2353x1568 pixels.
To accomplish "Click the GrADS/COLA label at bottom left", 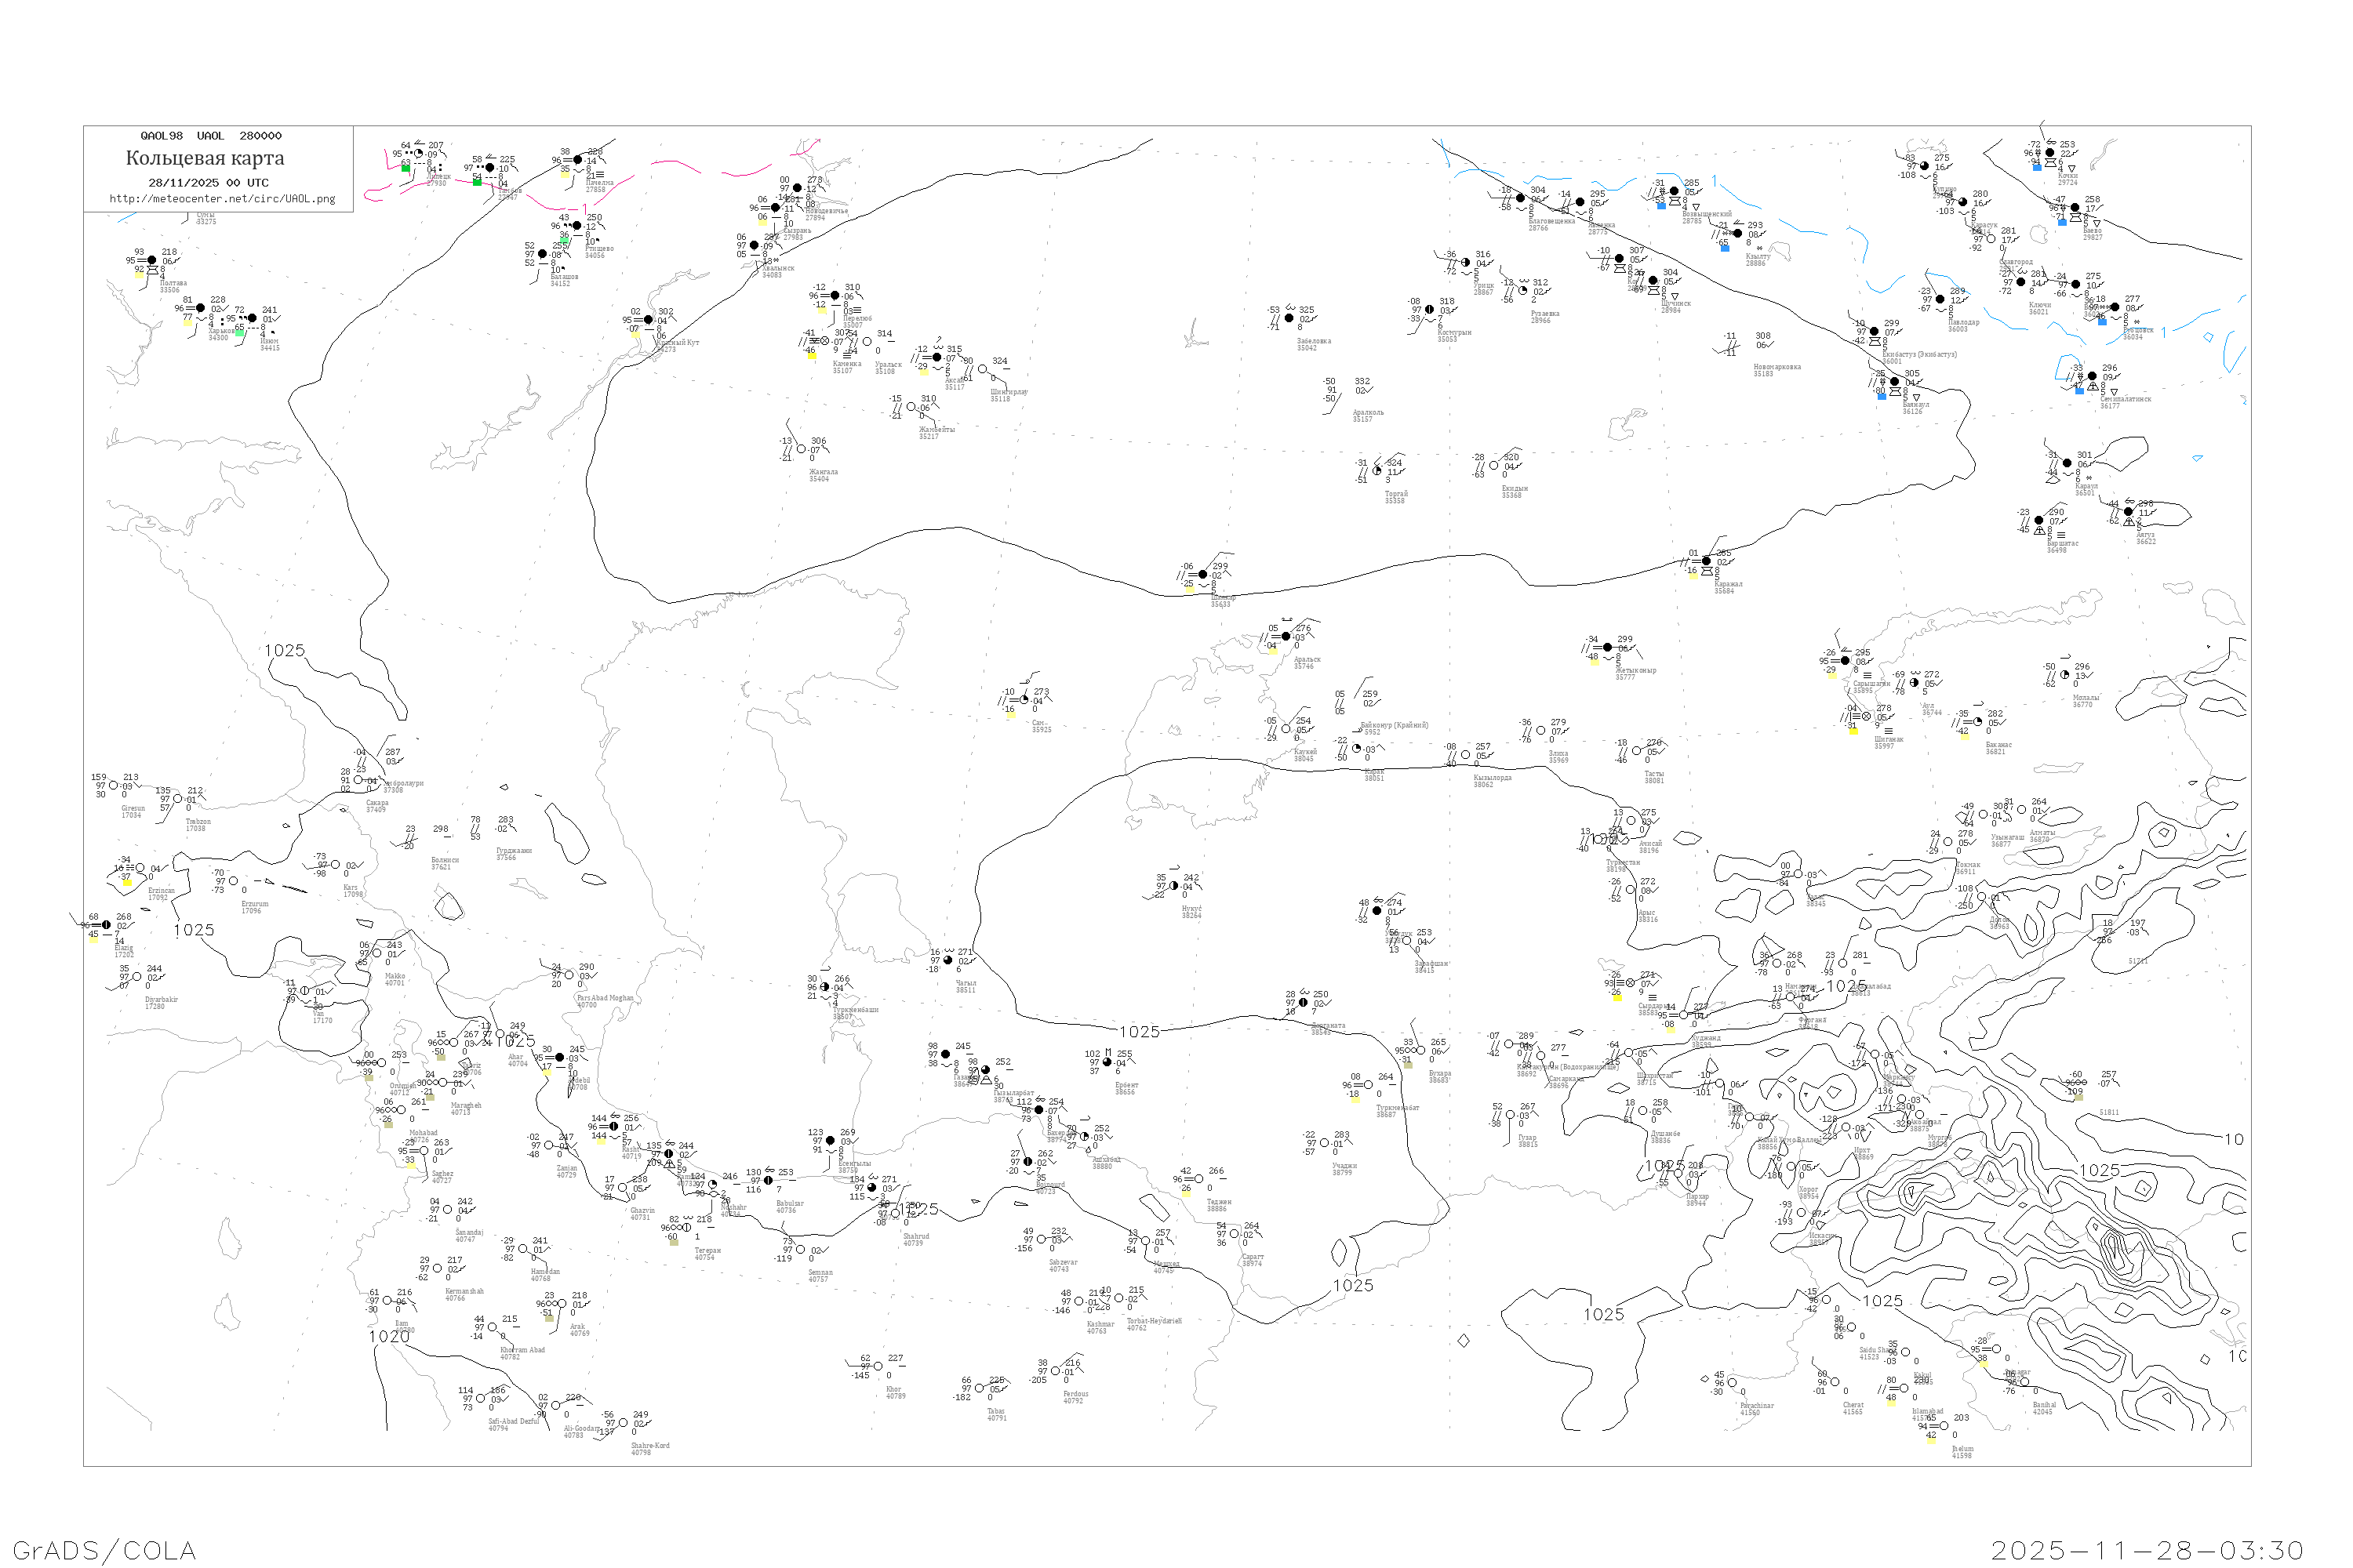I will 104,1550.
